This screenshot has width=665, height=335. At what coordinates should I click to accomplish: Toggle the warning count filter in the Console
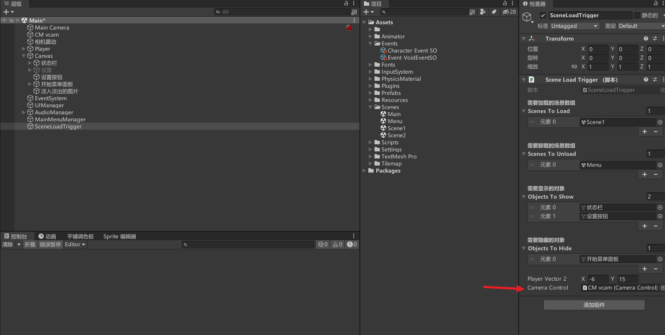point(337,244)
